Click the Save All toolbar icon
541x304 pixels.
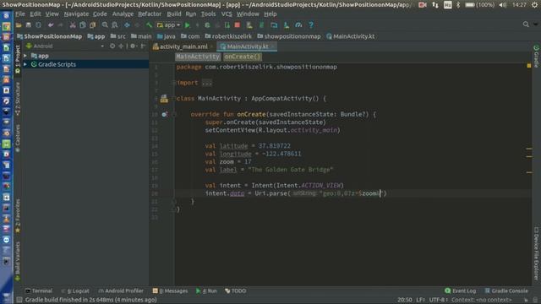pos(29,25)
